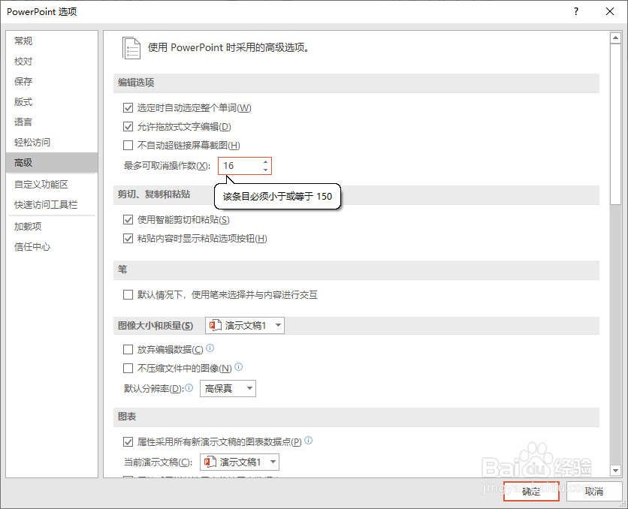Open 当前演示文稿 演示文稿1 dropdown

click(240, 462)
